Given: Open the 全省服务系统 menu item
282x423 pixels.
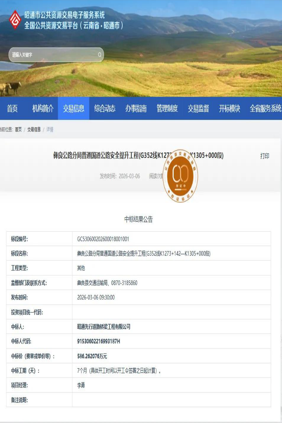Looking at the screenshot, I should pyautogui.click(x=264, y=109).
